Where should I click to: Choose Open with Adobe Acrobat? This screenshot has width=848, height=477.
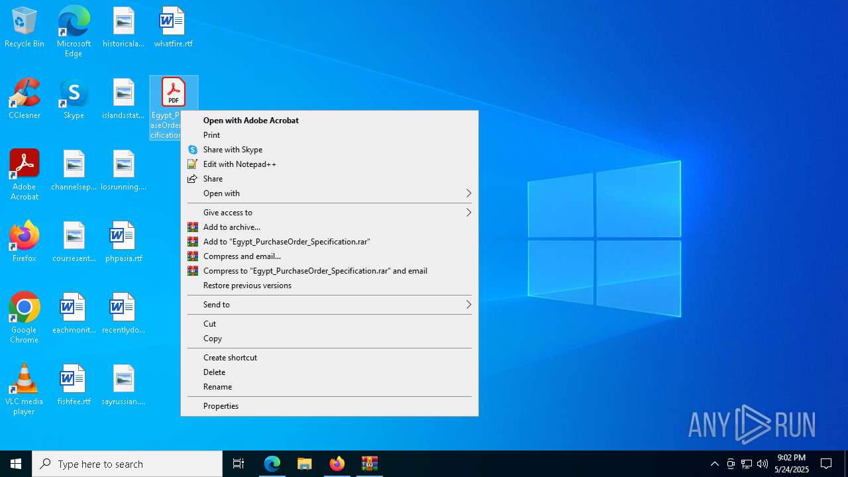pyautogui.click(x=329, y=121)
